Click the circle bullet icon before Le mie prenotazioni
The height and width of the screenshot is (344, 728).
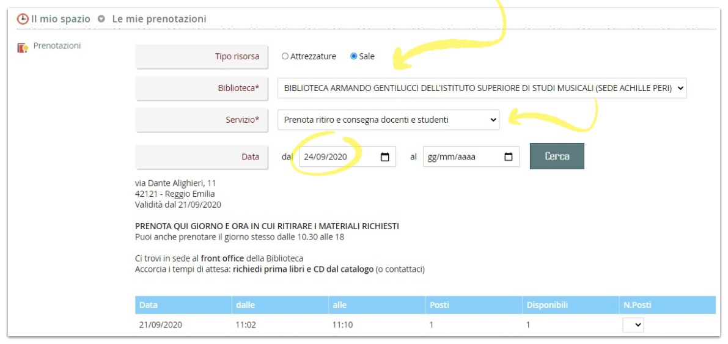pyautogui.click(x=101, y=19)
